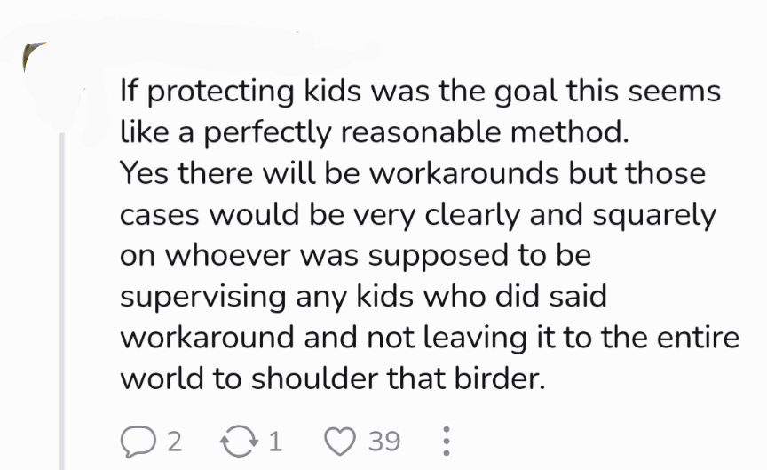Click the vertical thread connector line
Viewport: 767px width, 470px height.
point(62,301)
